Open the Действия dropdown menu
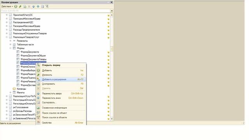Image resolution: width=249 pixels, height=140 pixels. tap(7, 7)
